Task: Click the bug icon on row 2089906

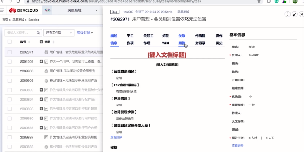Action: point(46,80)
